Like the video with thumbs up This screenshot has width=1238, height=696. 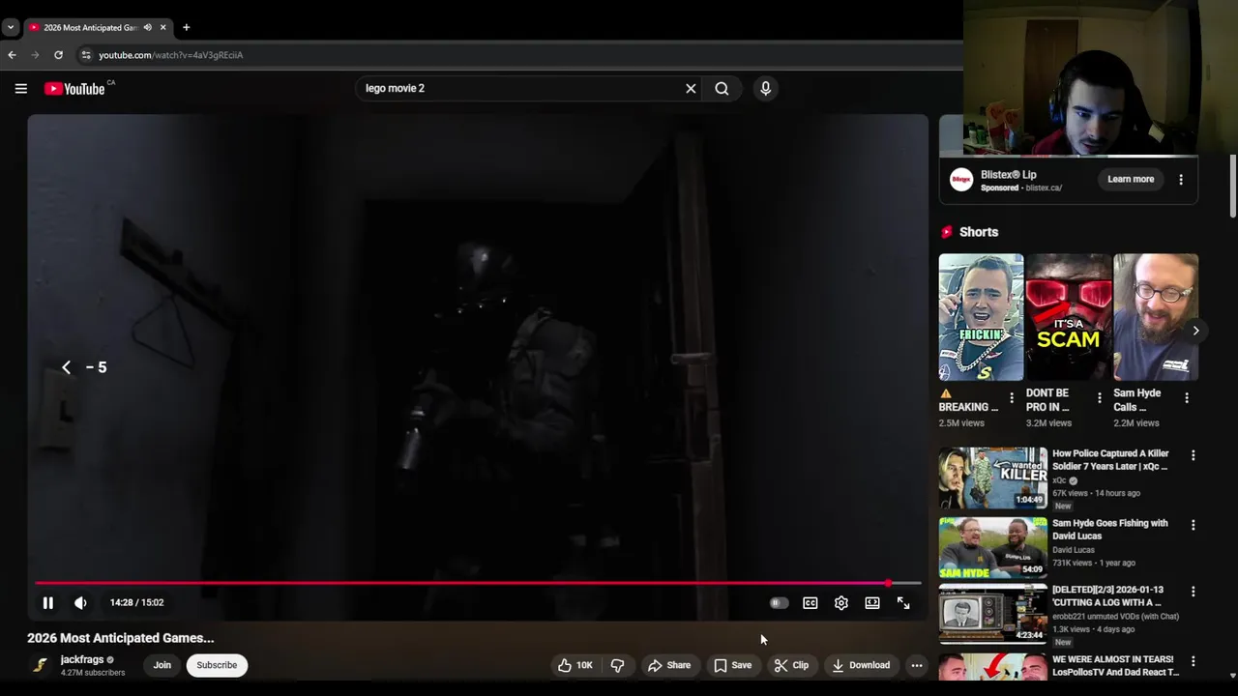(x=575, y=665)
